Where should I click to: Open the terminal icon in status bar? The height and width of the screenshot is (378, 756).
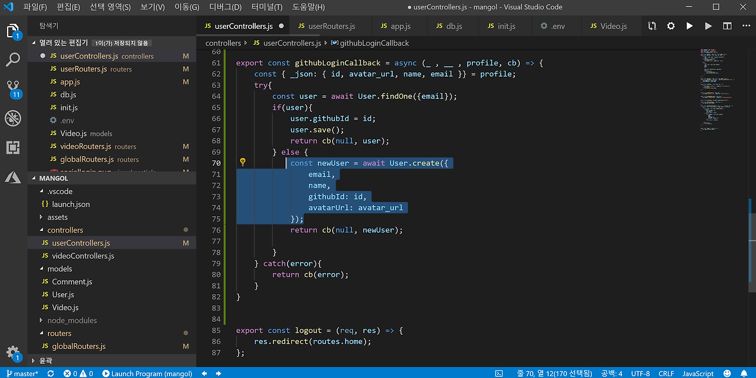[x=499, y=373]
